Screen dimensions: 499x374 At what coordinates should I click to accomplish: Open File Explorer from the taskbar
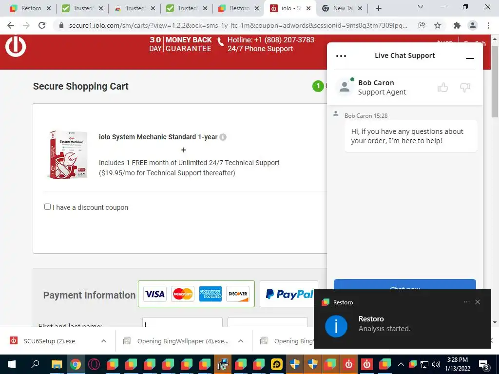point(57,364)
